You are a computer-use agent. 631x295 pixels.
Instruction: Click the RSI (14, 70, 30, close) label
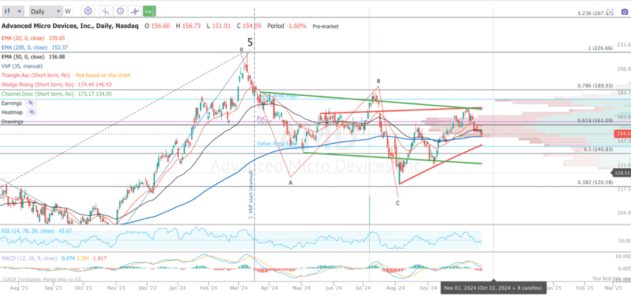click(27, 231)
